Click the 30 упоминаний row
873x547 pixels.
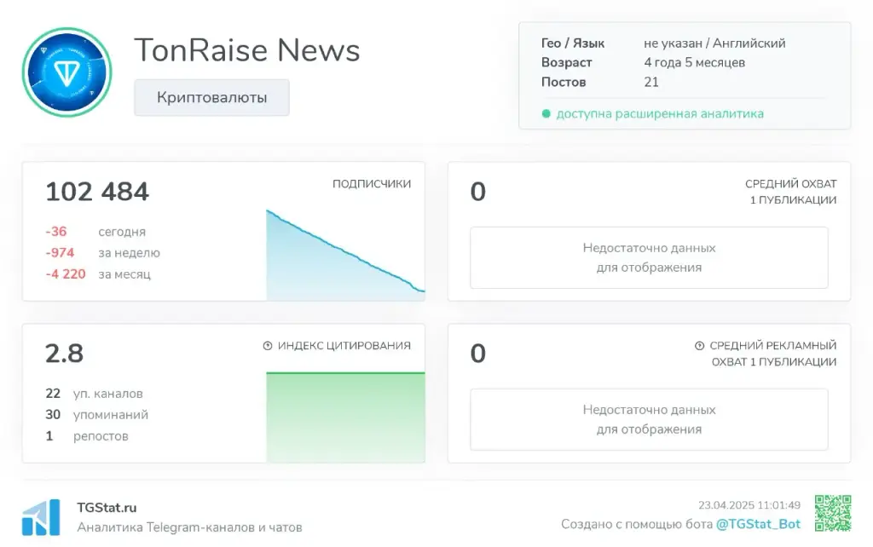[x=97, y=415]
